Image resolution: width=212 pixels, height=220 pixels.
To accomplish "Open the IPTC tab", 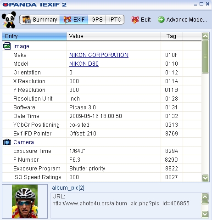I will click(x=115, y=20).
